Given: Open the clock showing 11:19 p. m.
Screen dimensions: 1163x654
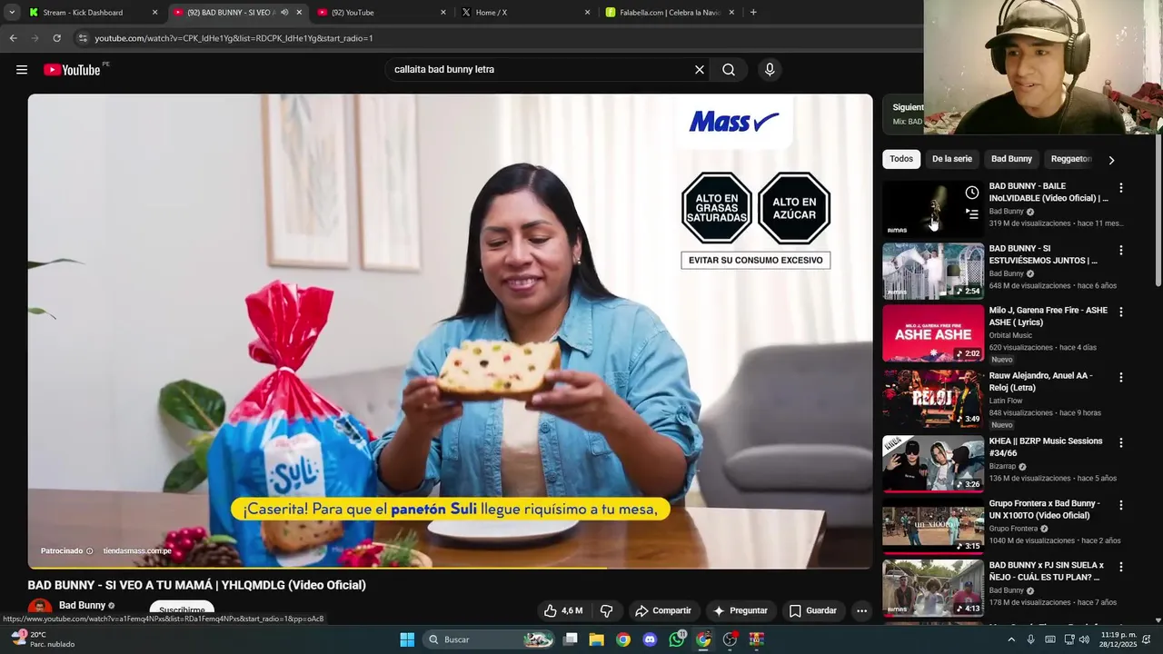Looking at the screenshot, I should (x=1119, y=639).
